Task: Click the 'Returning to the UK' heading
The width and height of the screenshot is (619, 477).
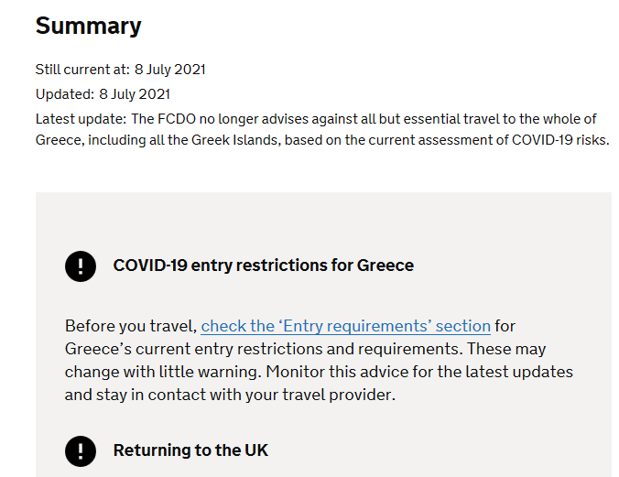Action: 190,450
